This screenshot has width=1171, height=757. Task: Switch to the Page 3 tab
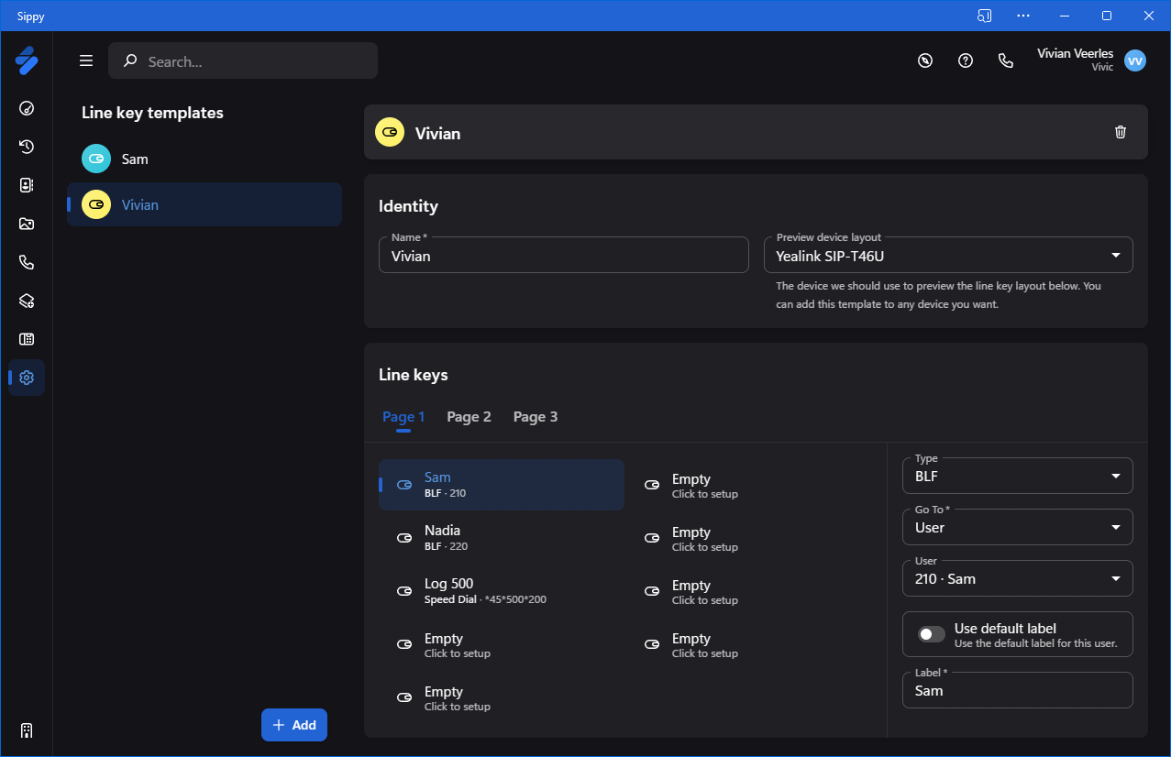535,417
